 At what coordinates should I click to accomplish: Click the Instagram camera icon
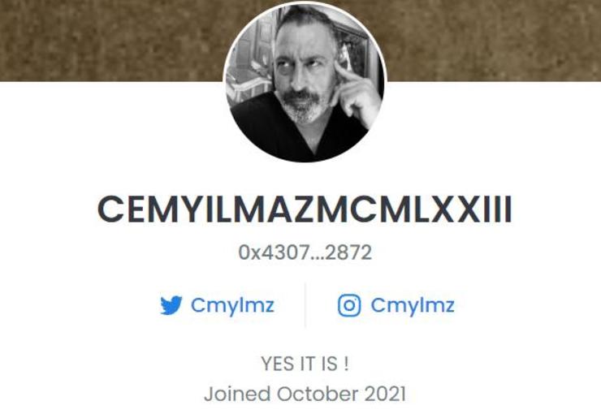pos(349,305)
